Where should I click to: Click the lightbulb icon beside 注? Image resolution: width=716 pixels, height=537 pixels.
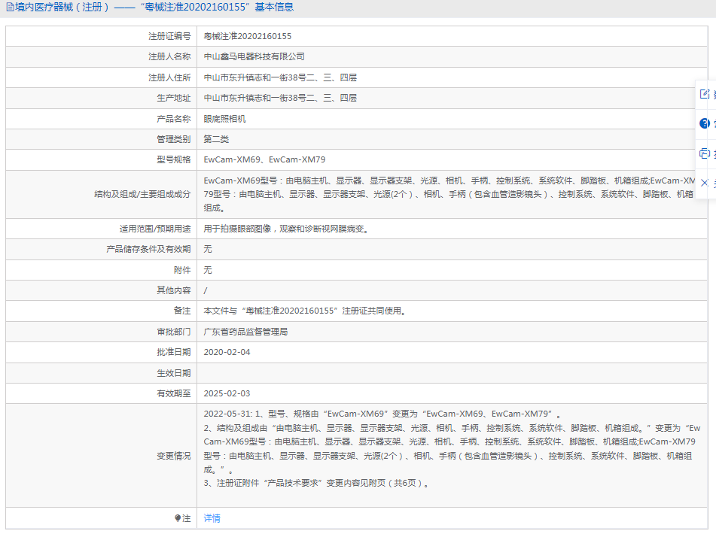pos(178,518)
